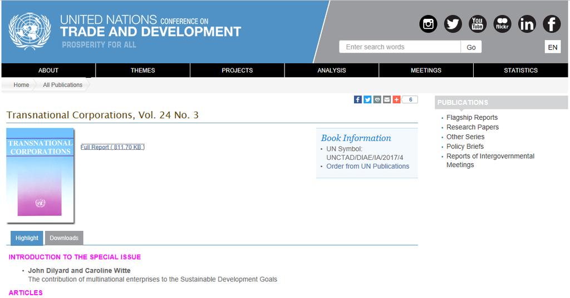Open the ABOUT menu
570x298 pixels.
[48, 70]
